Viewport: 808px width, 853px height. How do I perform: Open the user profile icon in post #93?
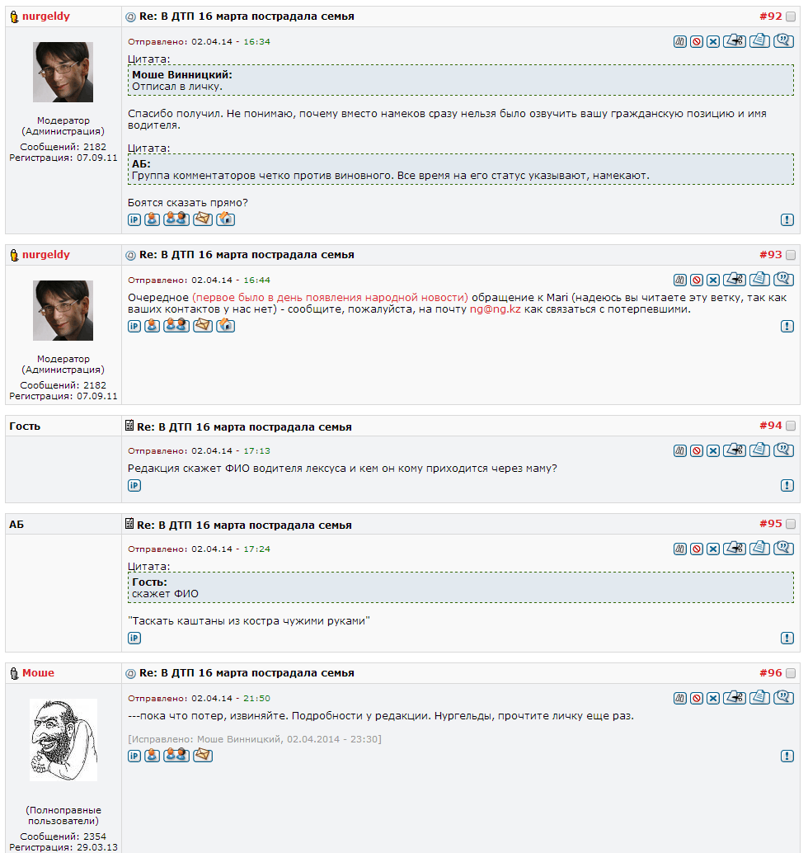(153, 326)
